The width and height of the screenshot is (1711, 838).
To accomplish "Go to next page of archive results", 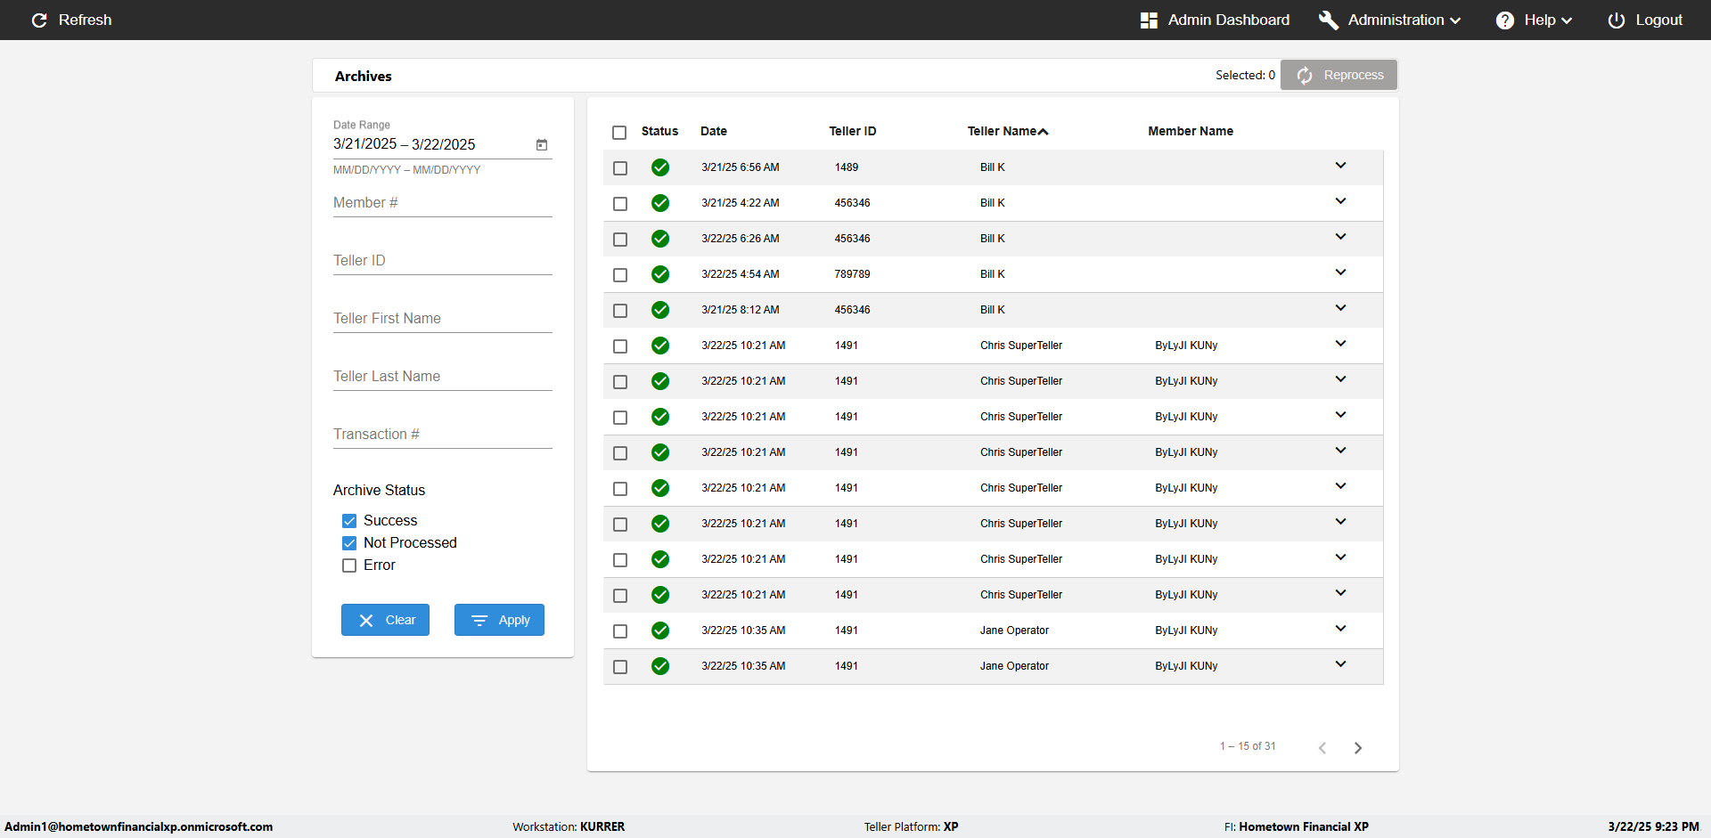I will coord(1357,748).
